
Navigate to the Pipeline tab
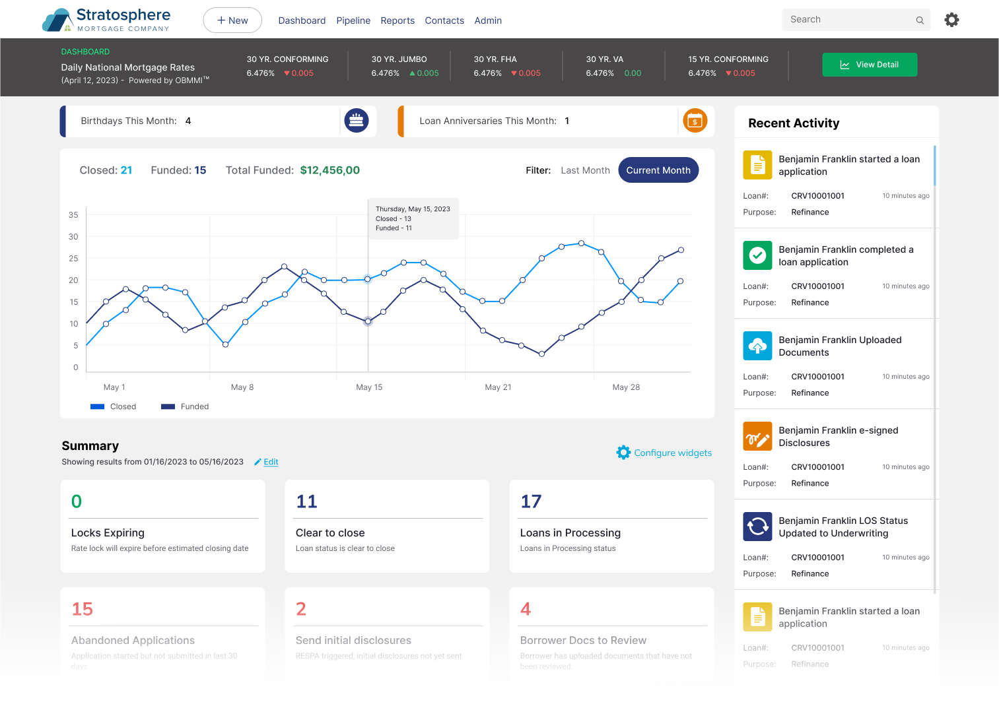[353, 20]
